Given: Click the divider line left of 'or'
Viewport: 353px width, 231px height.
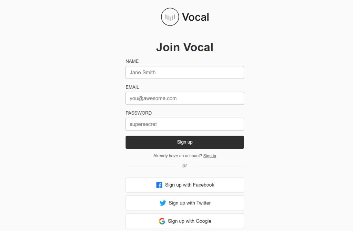Looking at the screenshot, I should coord(150,166).
